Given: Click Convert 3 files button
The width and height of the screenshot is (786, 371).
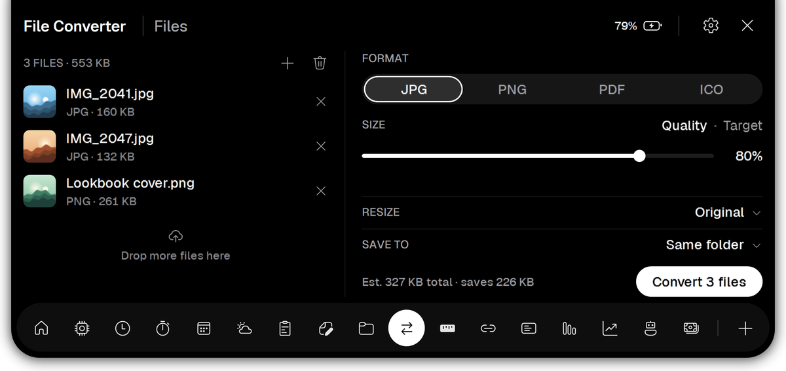Looking at the screenshot, I should [699, 282].
